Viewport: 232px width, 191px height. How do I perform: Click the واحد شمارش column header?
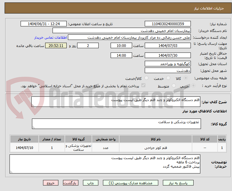[105, 139]
